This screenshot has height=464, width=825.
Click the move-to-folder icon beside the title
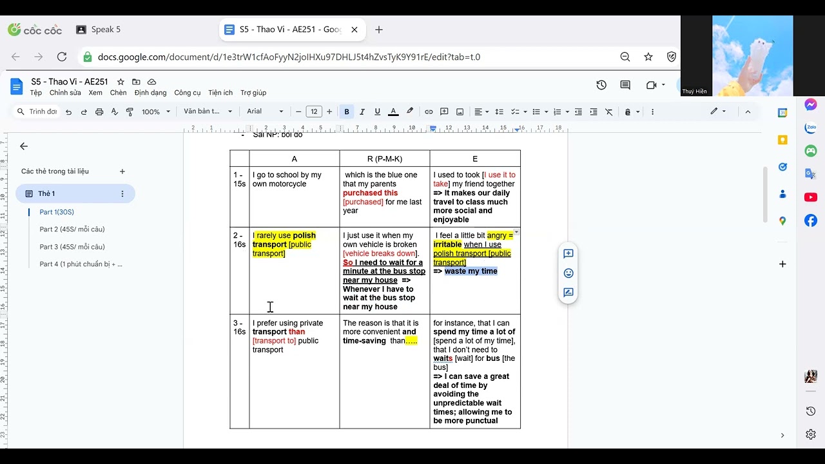coord(136,82)
